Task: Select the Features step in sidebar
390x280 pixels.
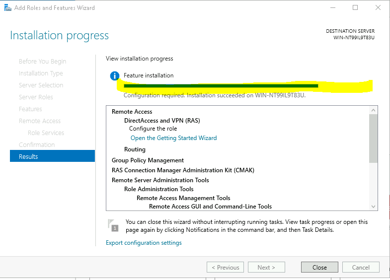Action: [x=30, y=109]
